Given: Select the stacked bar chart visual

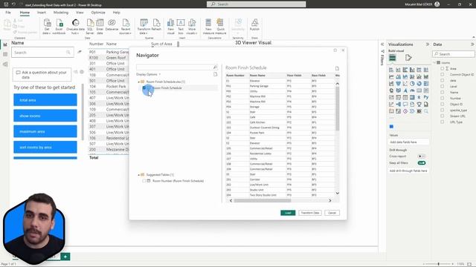Looking at the screenshot, I should pos(391,70).
